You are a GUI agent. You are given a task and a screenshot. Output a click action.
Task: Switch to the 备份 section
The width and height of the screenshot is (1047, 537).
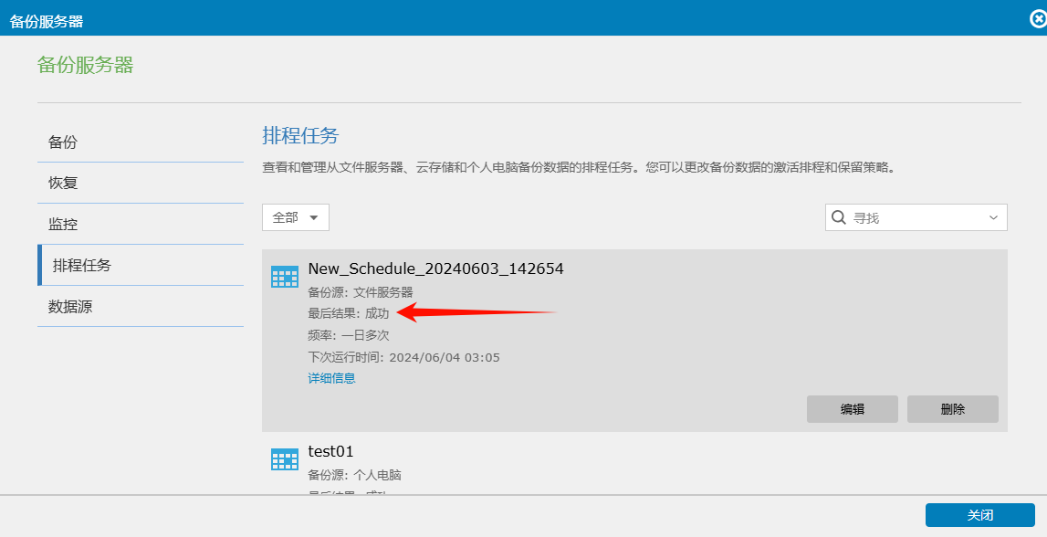(x=63, y=142)
